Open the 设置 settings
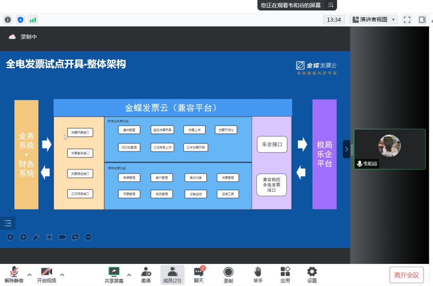The width and height of the screenshot is (433, 286). (312, 275)
